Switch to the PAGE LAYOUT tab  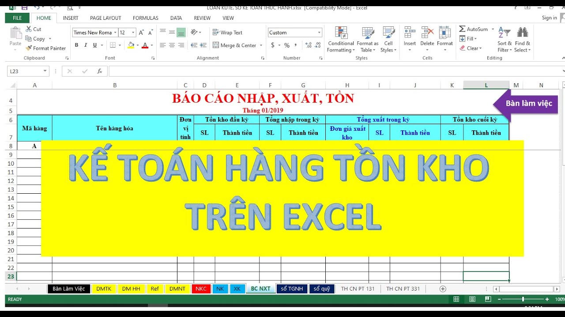[x=105, y=18]
